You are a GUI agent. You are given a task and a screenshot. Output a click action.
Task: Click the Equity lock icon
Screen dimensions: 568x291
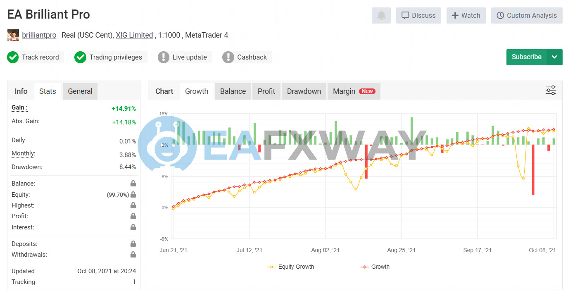click(133, 195)
